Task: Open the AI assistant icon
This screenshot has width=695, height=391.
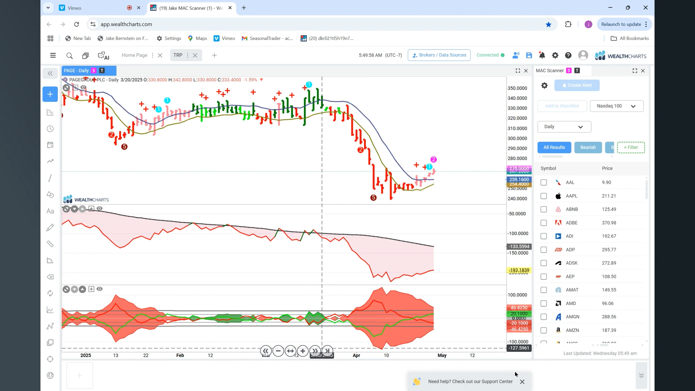Action: tap(104, 55)
